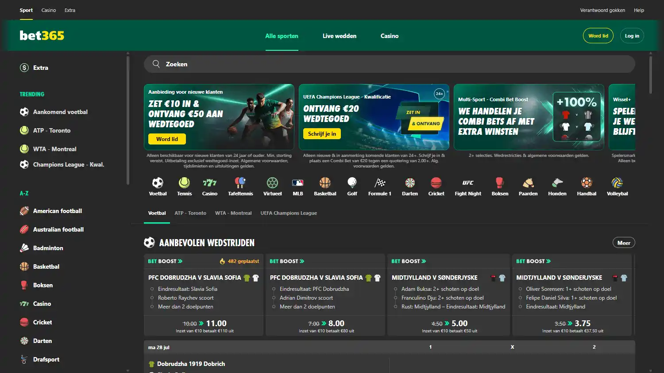The width and height of the screenshot is (664, 373).
Task: Open Casino in the green header
Action: coord(390,36)
